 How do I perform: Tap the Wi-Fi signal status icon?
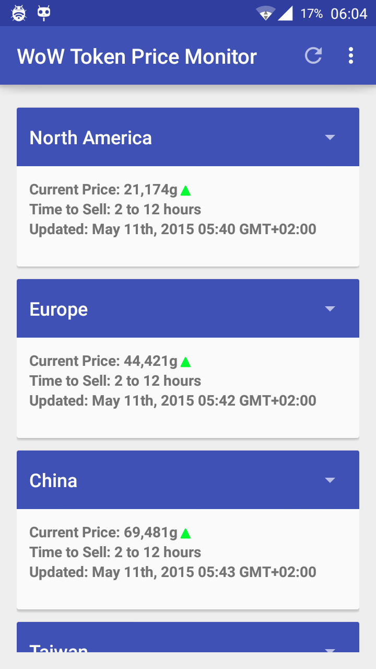[x=265, y=14]
